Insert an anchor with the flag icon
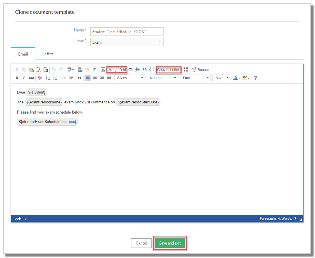 (x=94, y=70)
